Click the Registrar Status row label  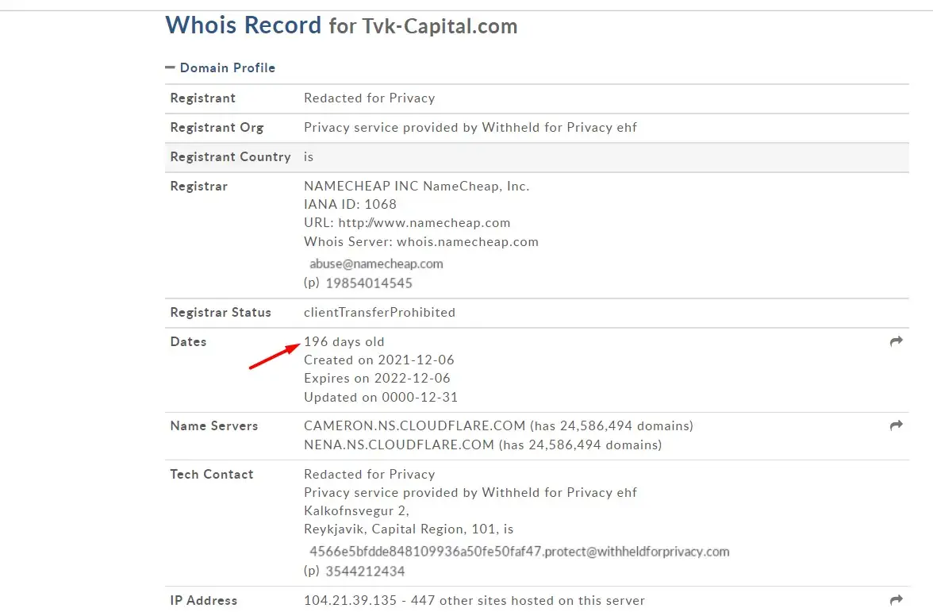pyautogui.click(x=221, y=313)
